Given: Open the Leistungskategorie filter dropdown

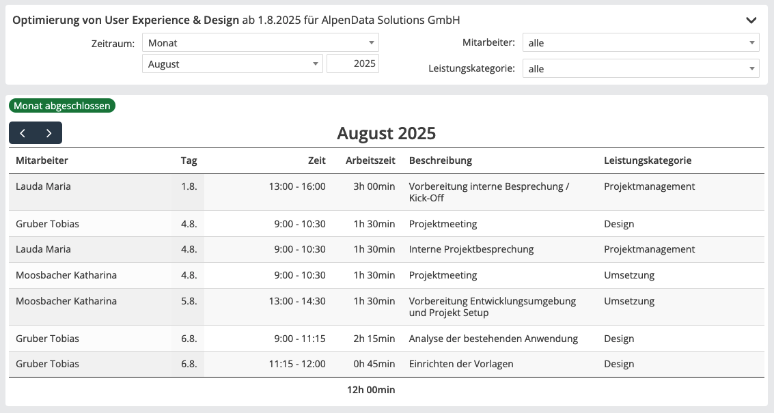Looking at the screenshot, I should click(x=641, y=69).
